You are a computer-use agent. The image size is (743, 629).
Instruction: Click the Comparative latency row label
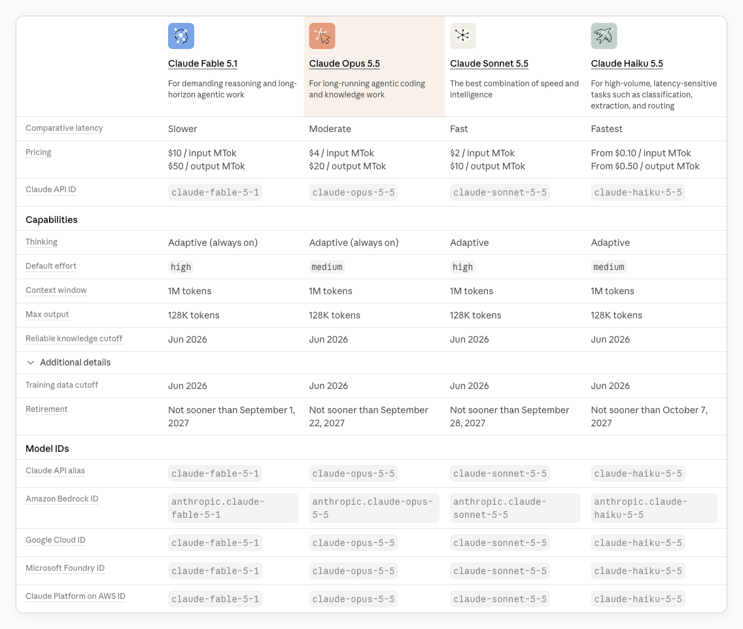tap(64, 128)
